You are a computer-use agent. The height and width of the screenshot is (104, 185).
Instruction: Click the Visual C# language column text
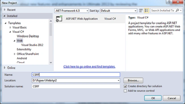click(110, 19)
